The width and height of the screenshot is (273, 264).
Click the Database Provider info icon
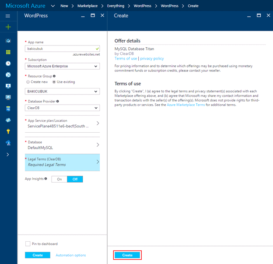(x=58, y=101)
